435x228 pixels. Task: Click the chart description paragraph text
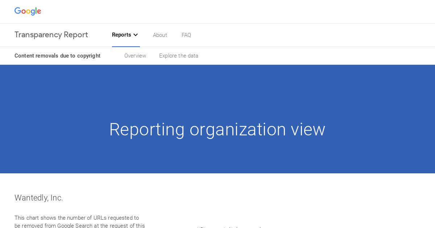click(80, 222)
